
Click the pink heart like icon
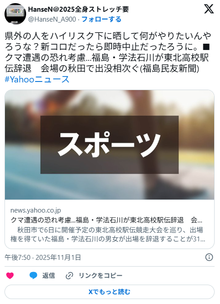click(10, 276)
